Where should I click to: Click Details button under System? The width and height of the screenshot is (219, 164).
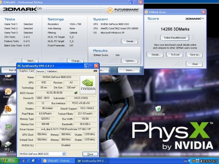coord(130,41)
